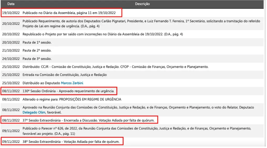Image resolution: width=267 pixels, height=148 pixels.
Task: Select 'Distribuído: CCJR - Comissão de Constituição' entry
Action: click(115, 67)
